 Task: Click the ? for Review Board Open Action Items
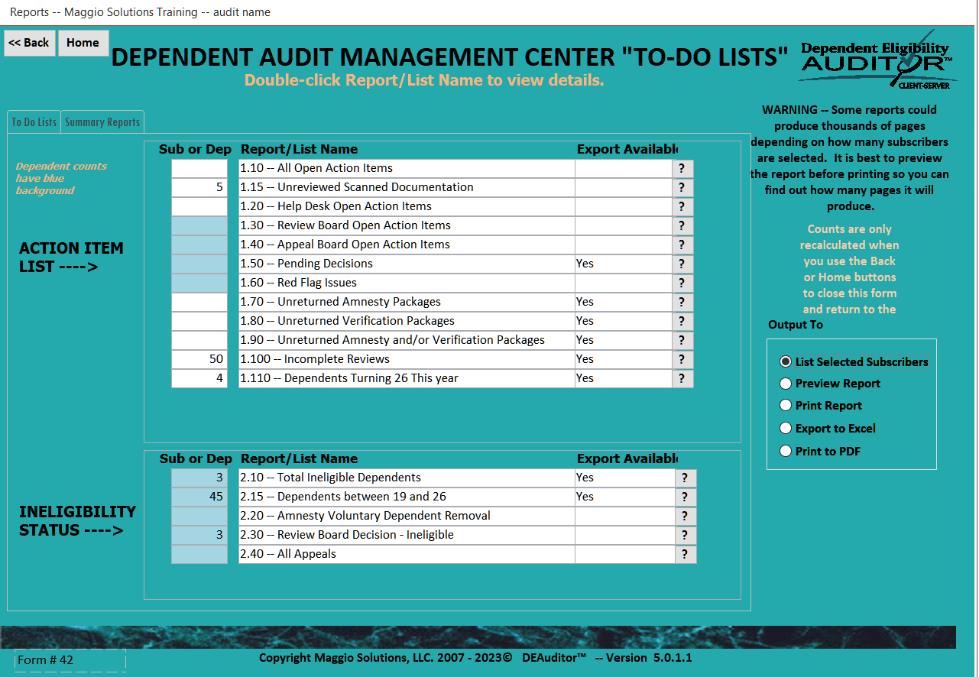pyautogui.click(x=682, y=226)
